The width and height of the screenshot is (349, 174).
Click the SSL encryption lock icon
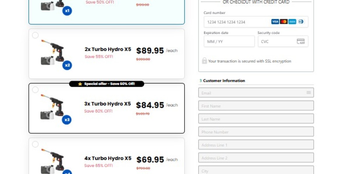[204, 61]
